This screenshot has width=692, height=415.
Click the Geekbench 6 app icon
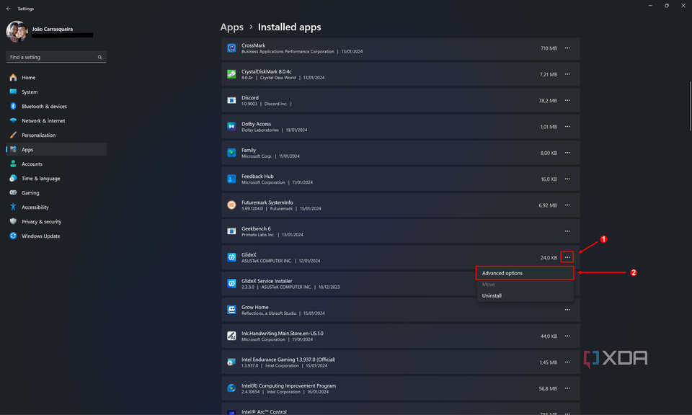click(x=231, y=231)
